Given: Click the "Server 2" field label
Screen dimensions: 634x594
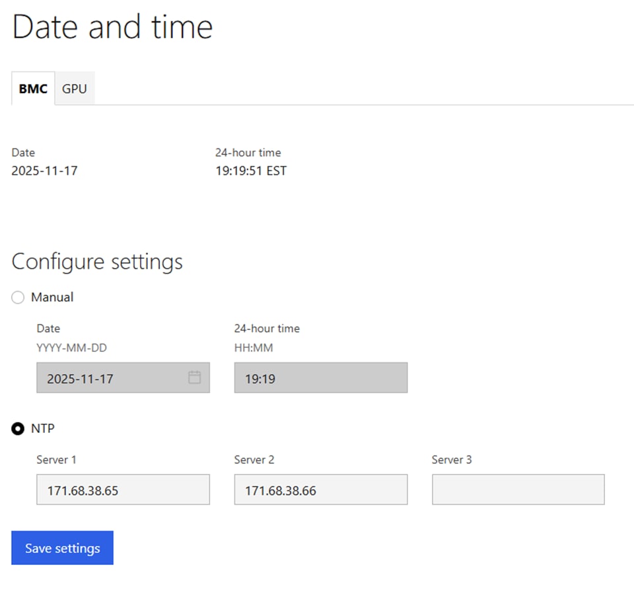Looking at the screenshot, I should click(254, 460).
